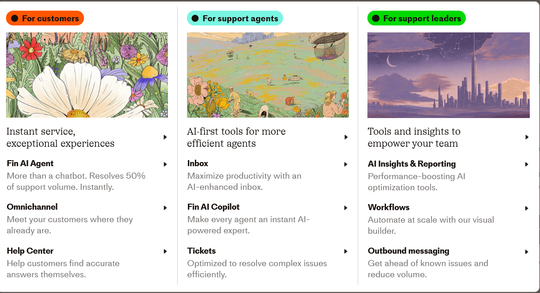Select the orange For customers tag
The width and height of the screenshot is (540, 293).
[x=45, y=18]
